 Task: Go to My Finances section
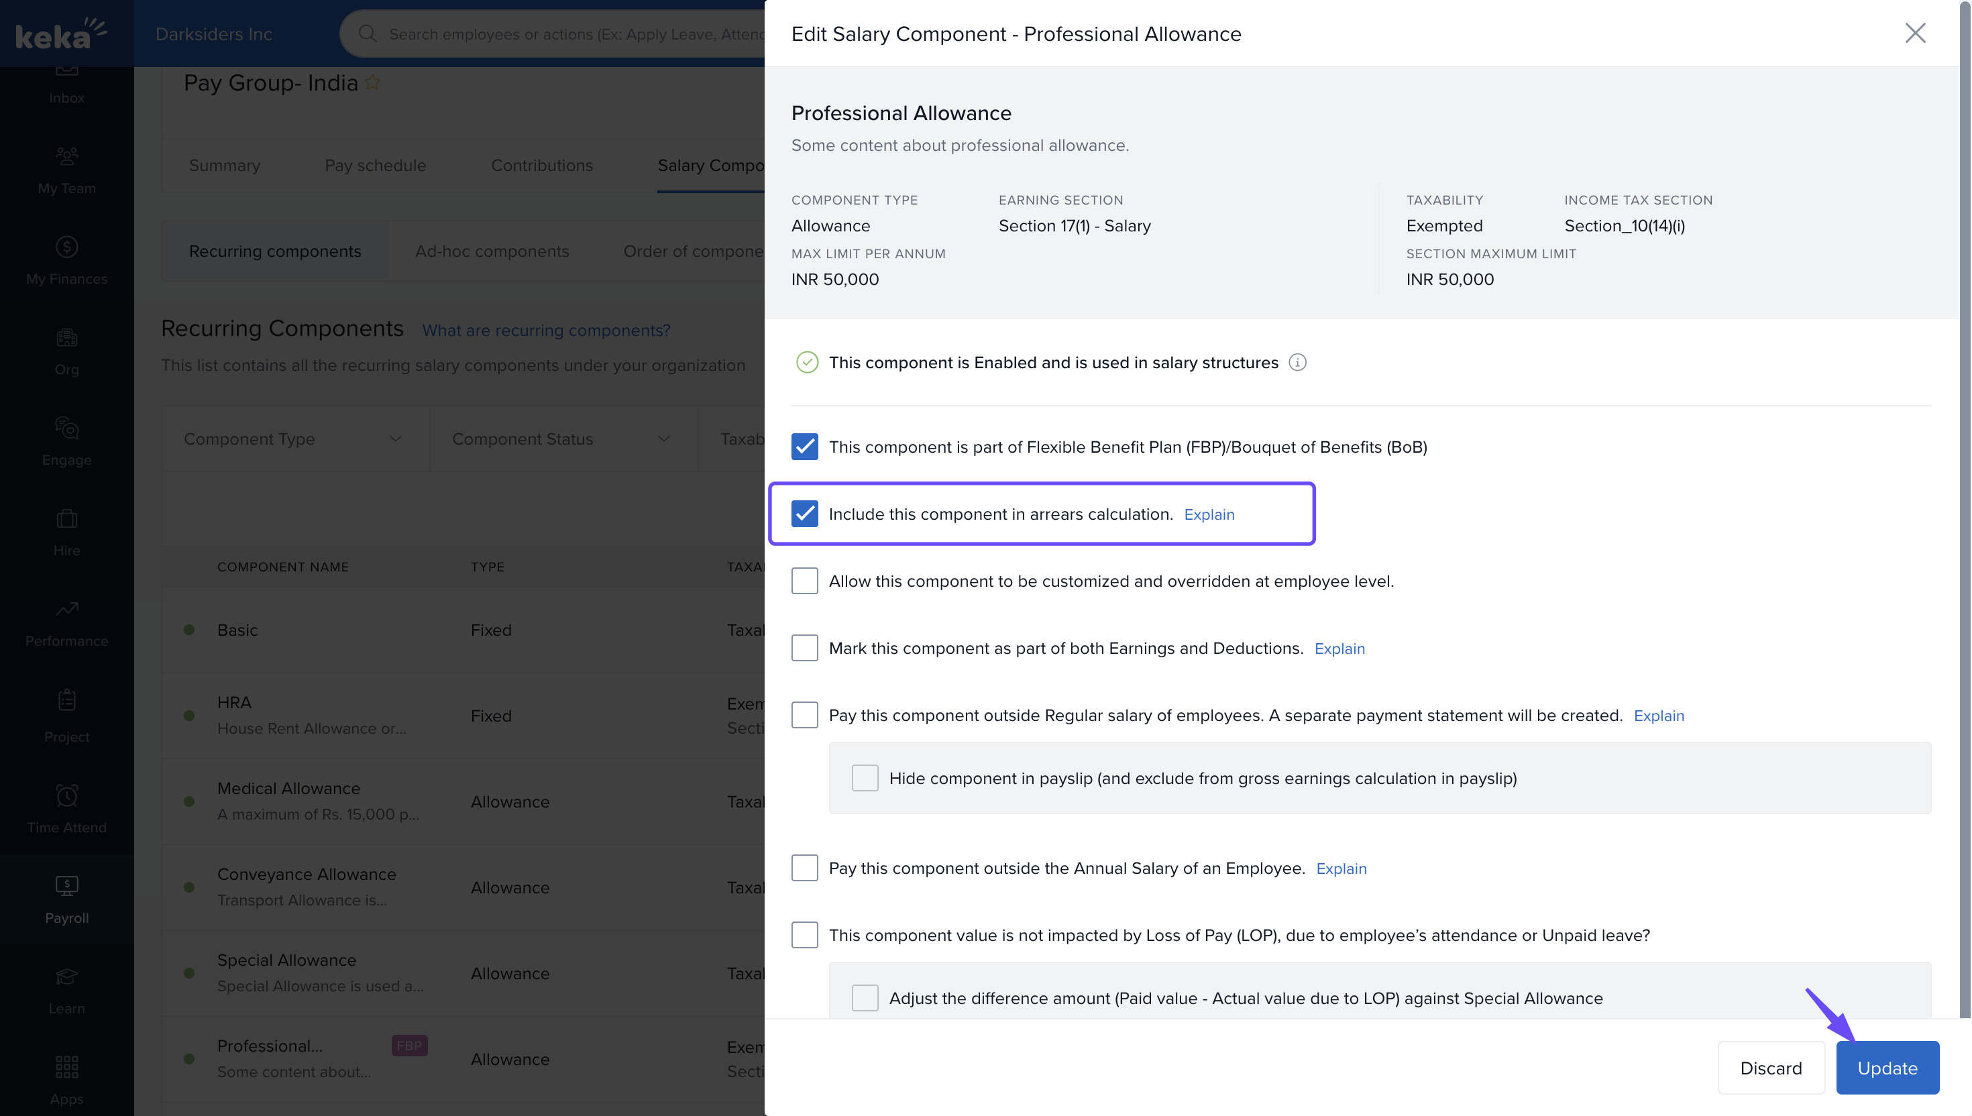(x=66, y=261)
